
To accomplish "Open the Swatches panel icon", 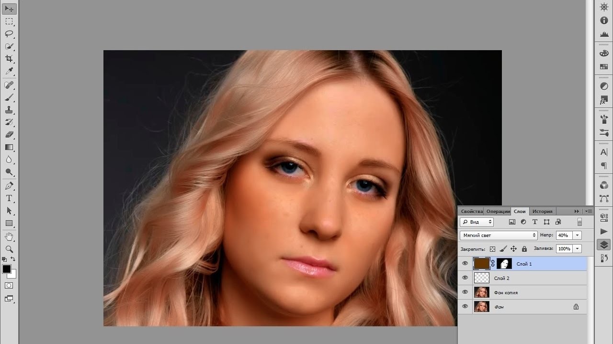I will click(x=604, y=67).
